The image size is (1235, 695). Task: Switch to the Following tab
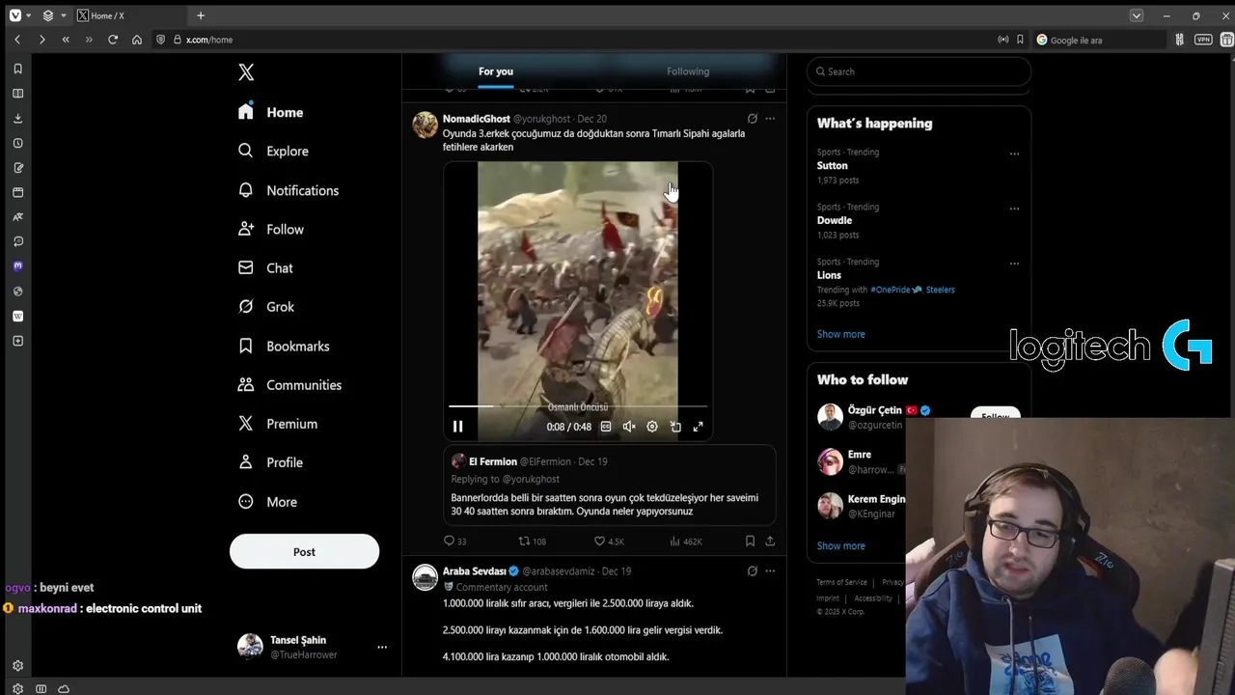pos(688,71)
